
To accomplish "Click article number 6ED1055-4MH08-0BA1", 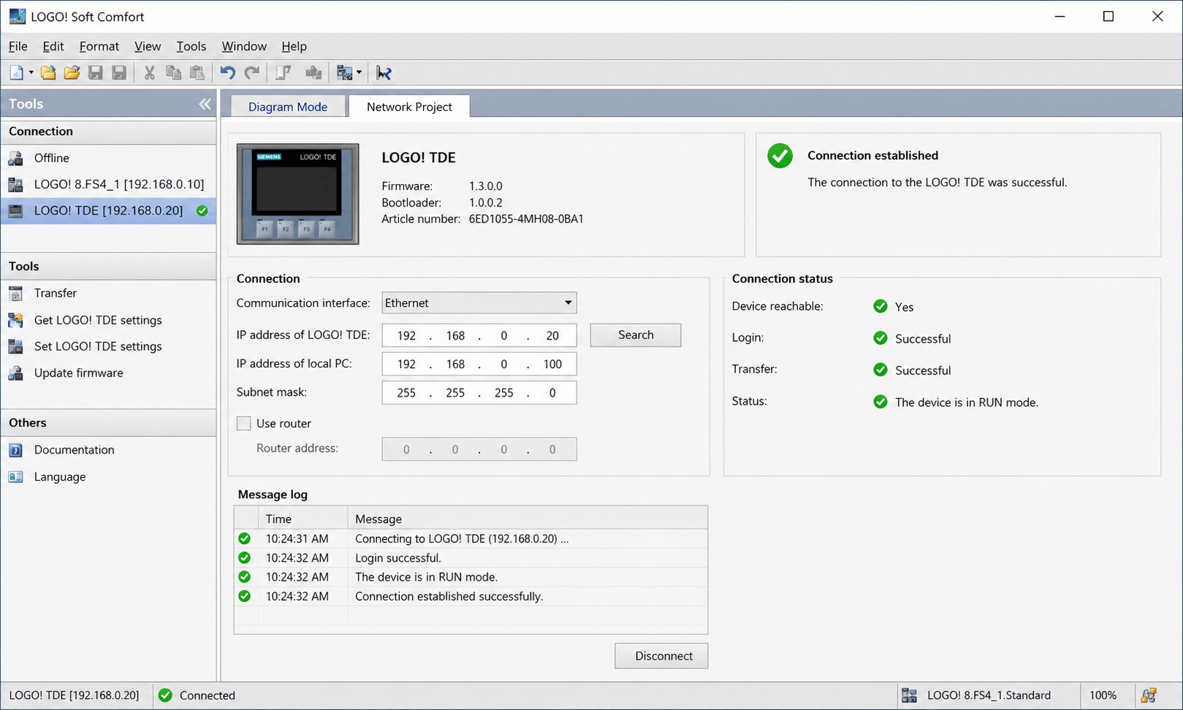I will pos(526,219).
